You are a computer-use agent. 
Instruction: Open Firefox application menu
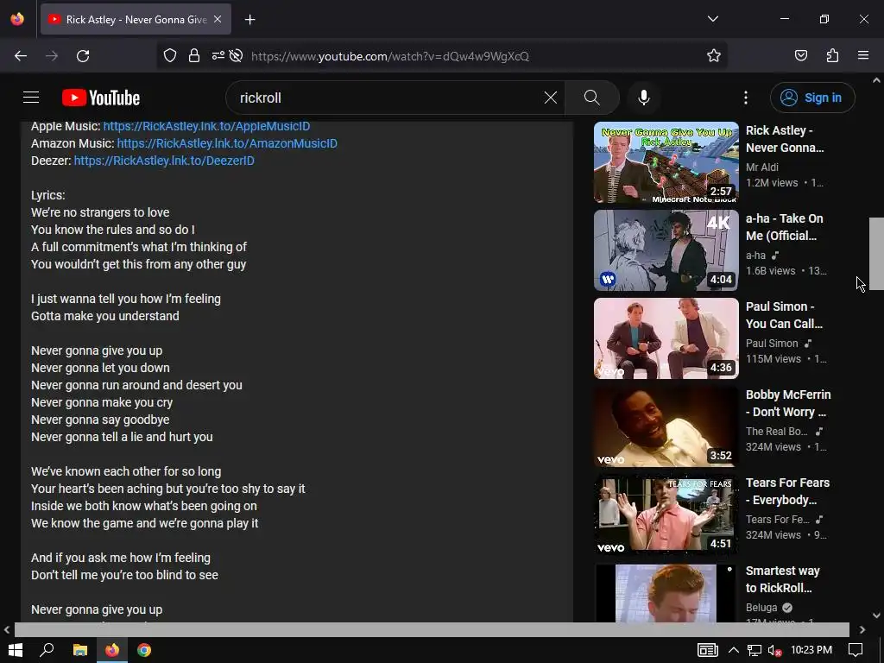click(863, 56)
